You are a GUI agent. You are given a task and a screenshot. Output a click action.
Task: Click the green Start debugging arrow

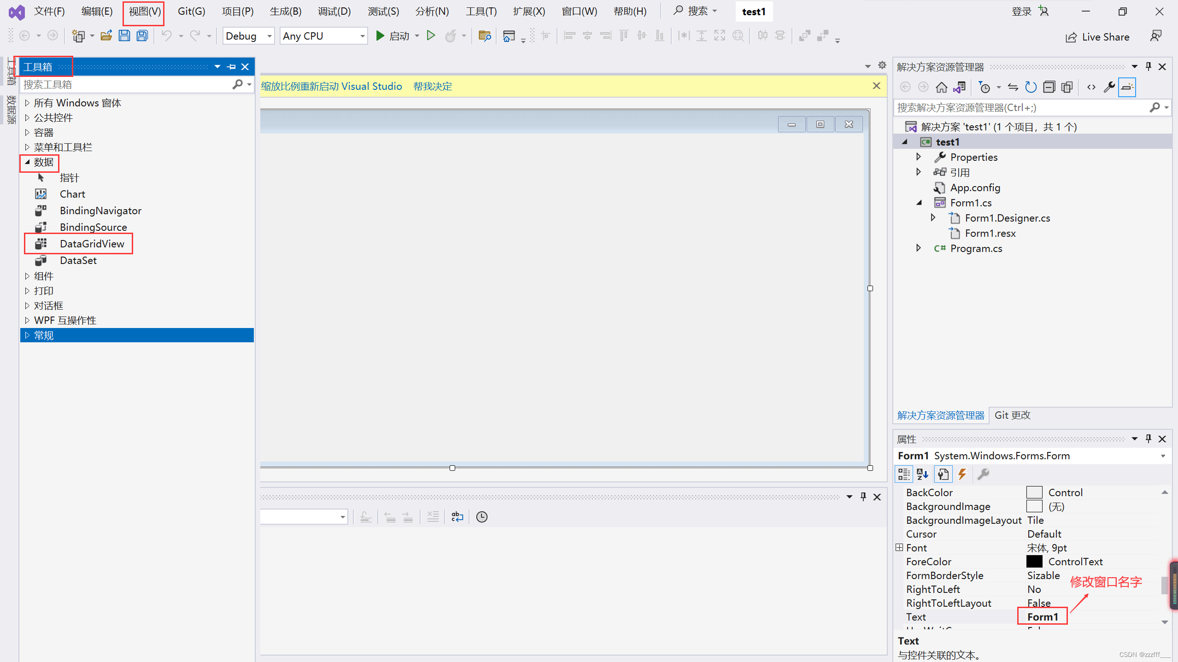click(x=380, y=35)
